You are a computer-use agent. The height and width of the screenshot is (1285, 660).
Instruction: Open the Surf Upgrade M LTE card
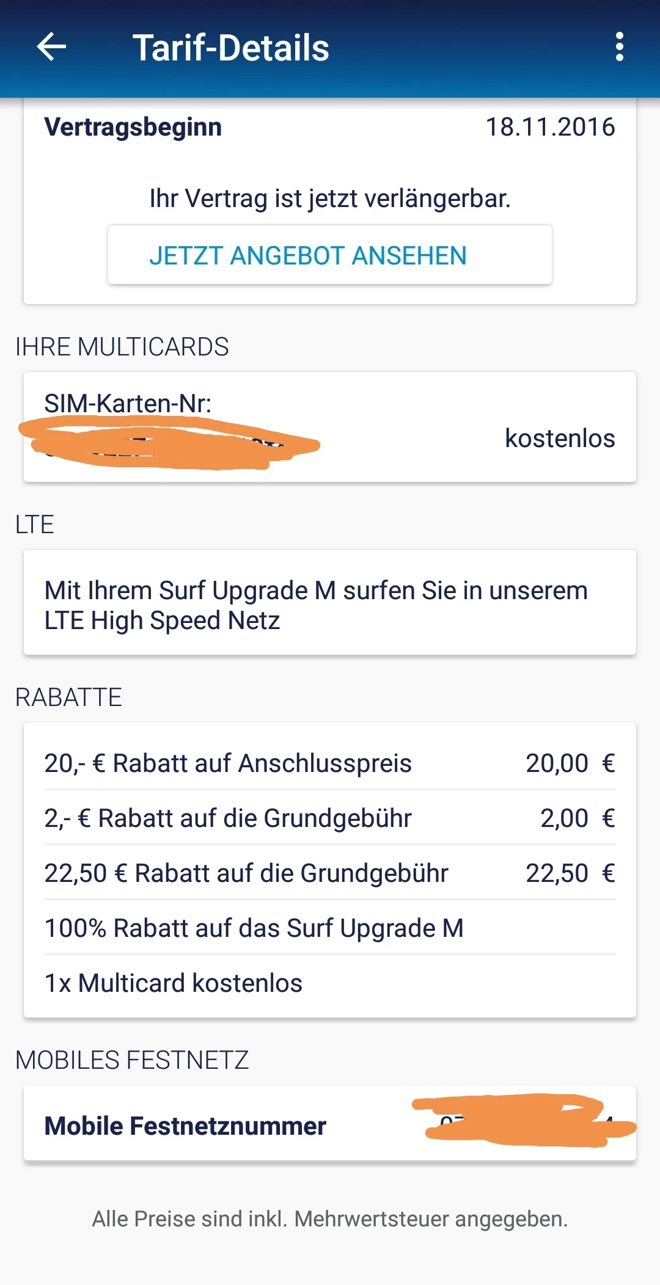(x=329, y=605)
